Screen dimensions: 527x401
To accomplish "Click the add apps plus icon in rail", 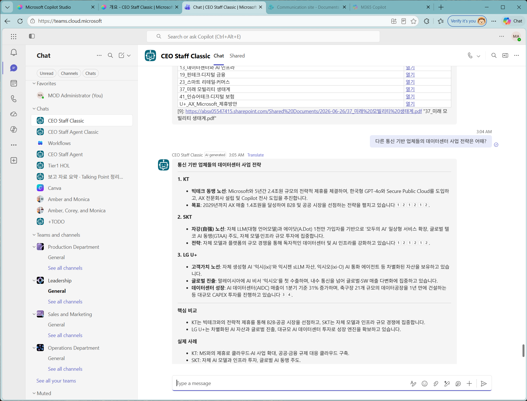I will pos(13,160).
